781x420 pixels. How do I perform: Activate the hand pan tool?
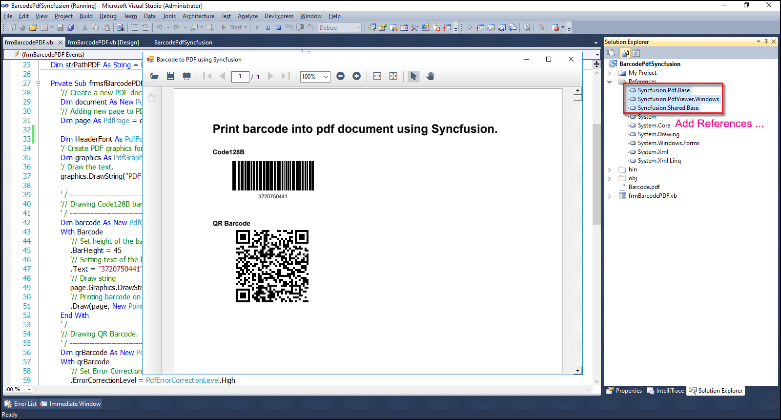coord(430,76)
